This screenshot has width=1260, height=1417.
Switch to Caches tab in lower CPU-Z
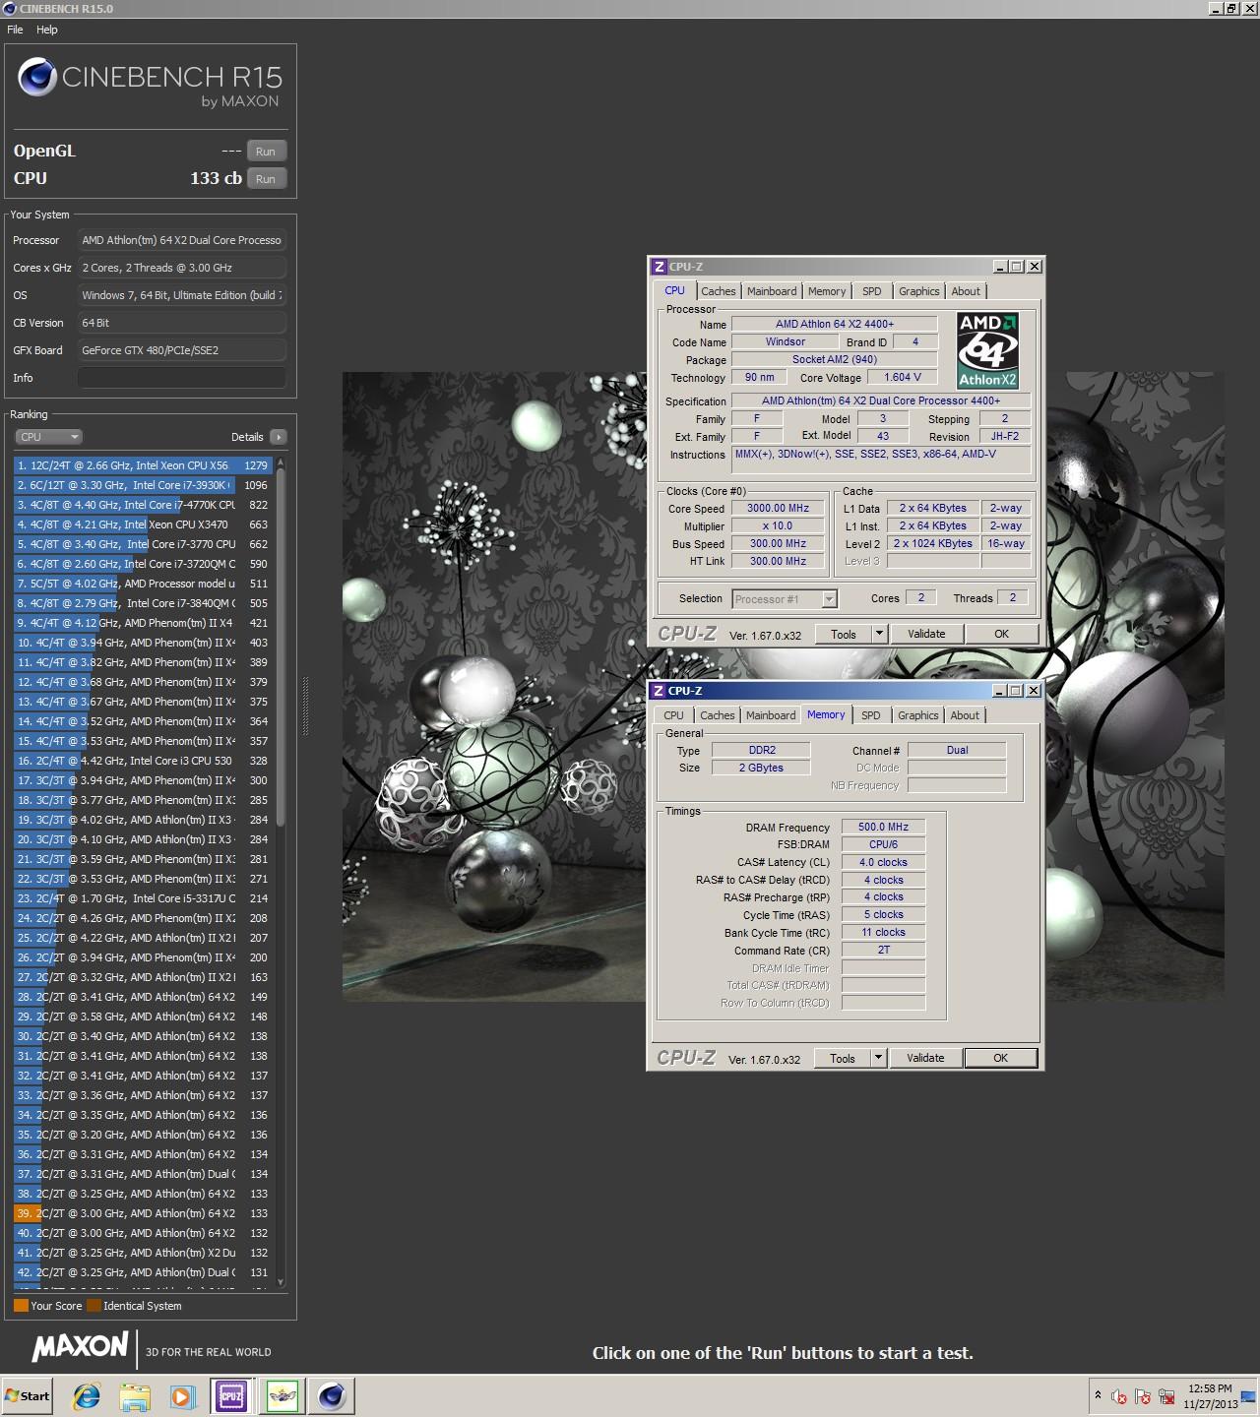pos(718,715)
